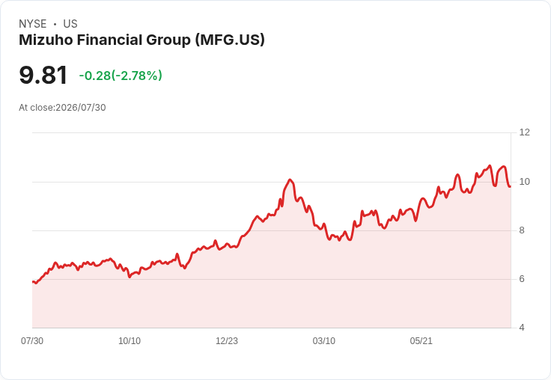
Task: Click the Mizuho Financial Group (MFG.US) title
Action: click(141, 40)
